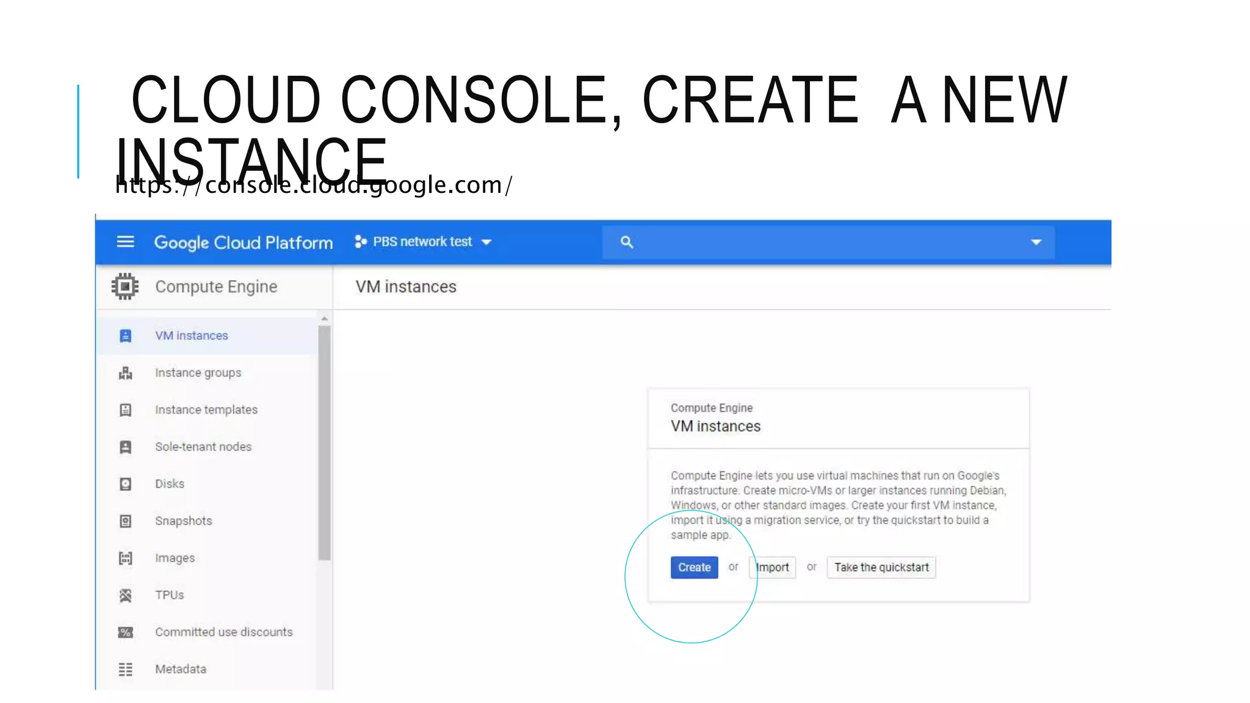Focus the top search input field

tap(828, 242)
